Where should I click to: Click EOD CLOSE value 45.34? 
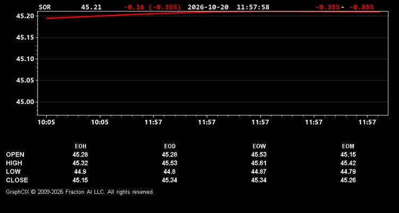170,180
